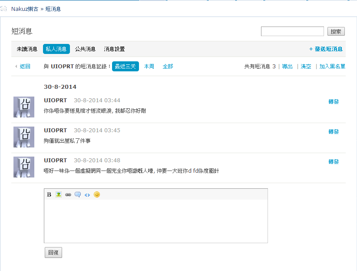The height and width of the screenshot is (271, 357).
Task: Click the 回復 reply button
Action: tap(53, 253)
